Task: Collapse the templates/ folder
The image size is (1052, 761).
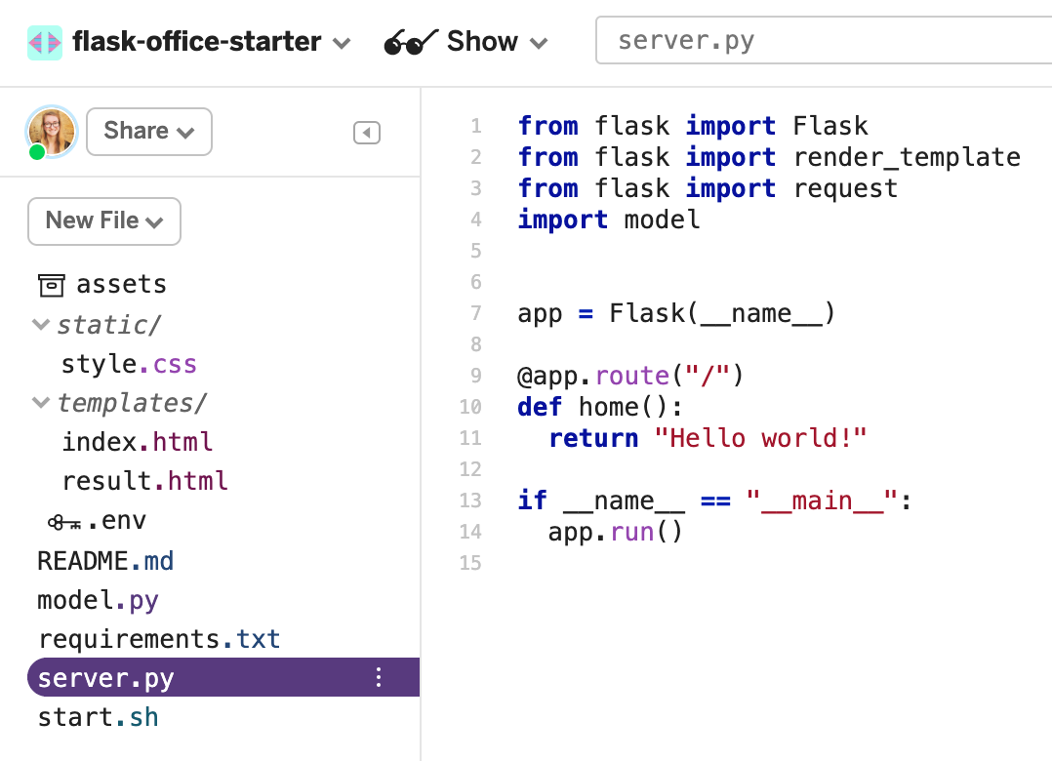Action: coord(40,402)
